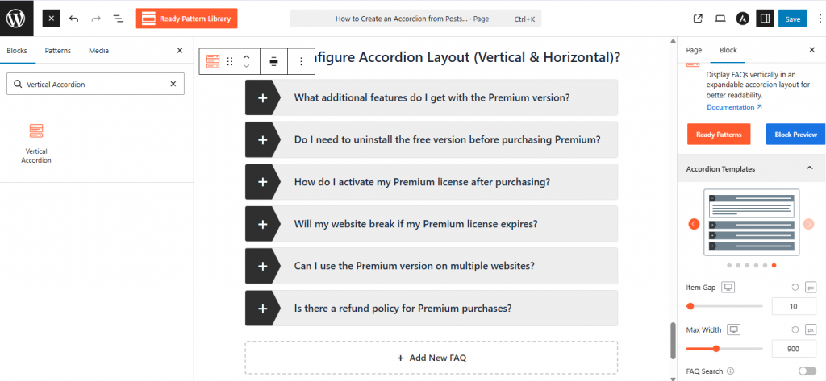The height and width of the screenshot is (381, 826).
Task: Open the Documentation link
Action: tap(734, 107)
